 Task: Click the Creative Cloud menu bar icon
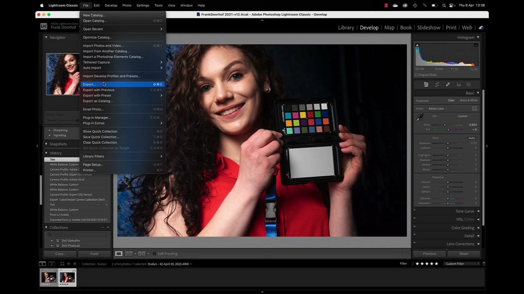405,5
